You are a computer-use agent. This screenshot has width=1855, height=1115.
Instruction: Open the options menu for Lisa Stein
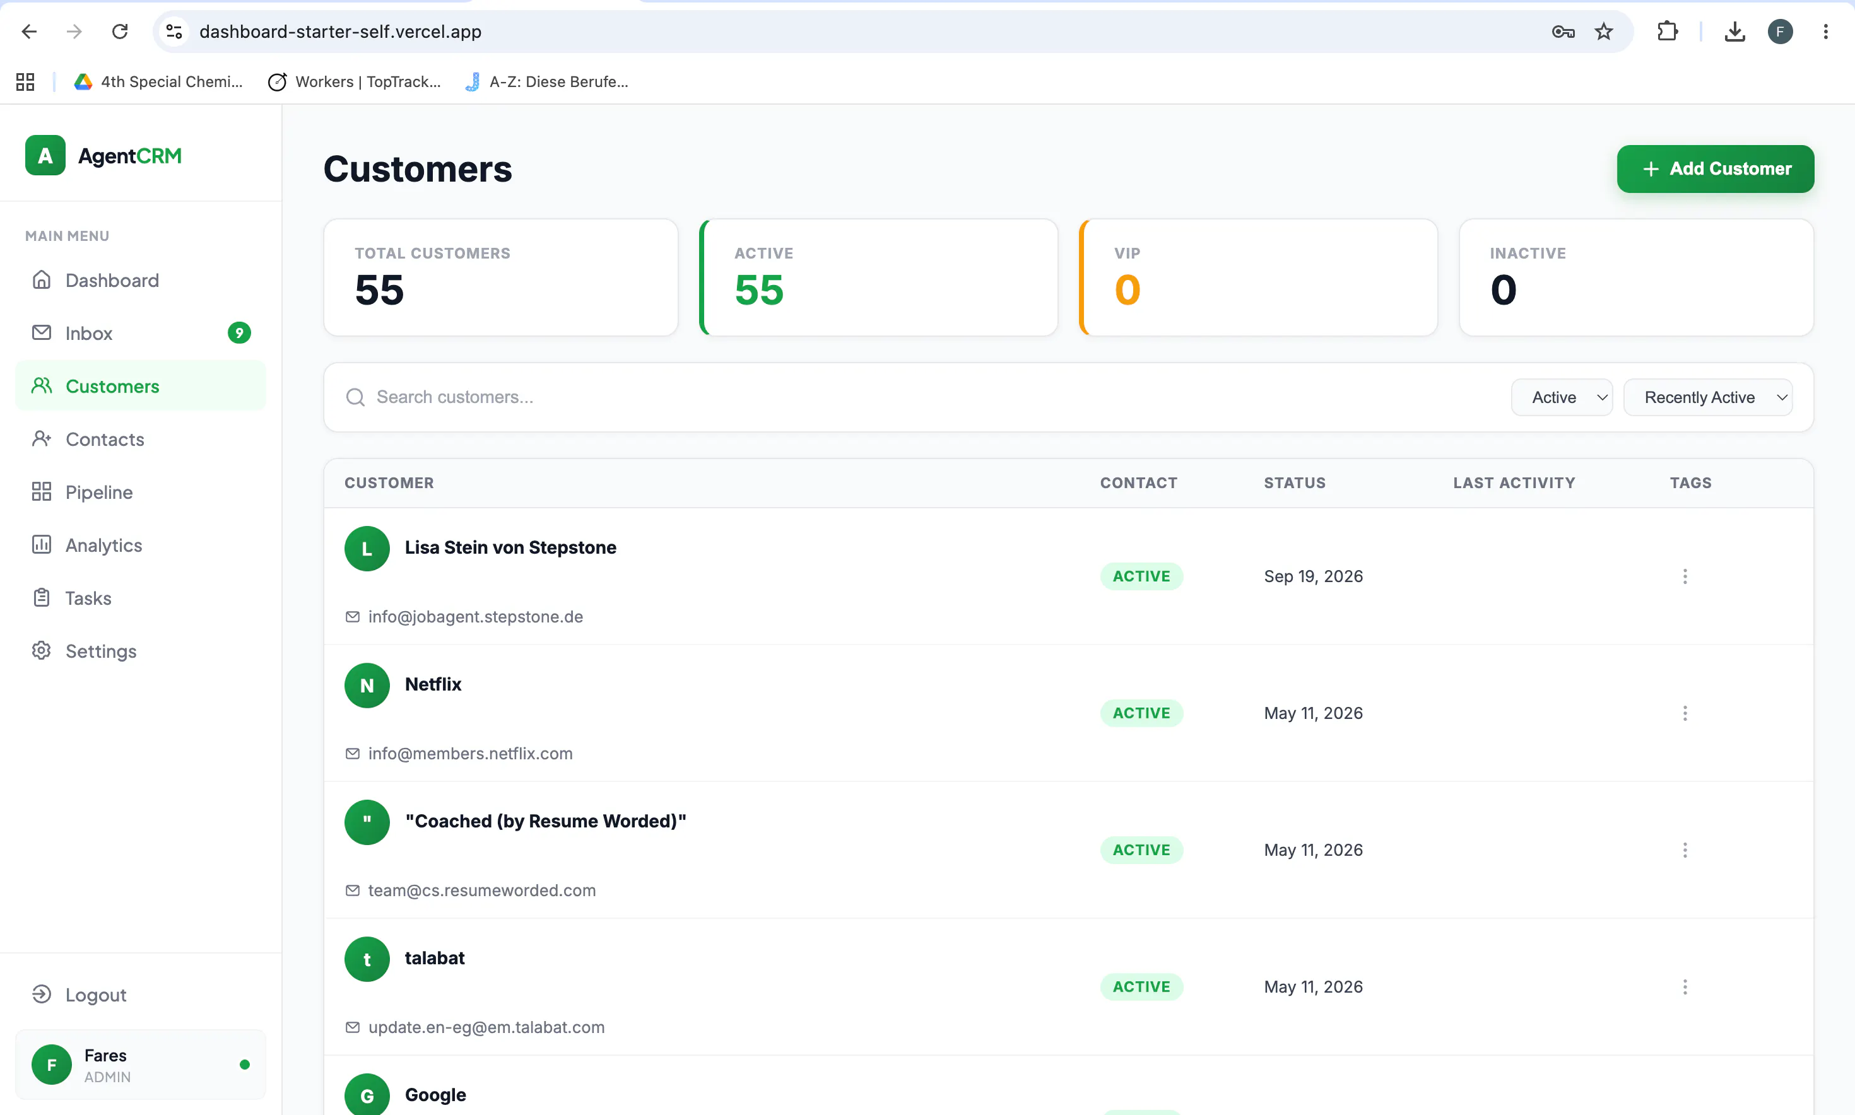[1685, 576]
